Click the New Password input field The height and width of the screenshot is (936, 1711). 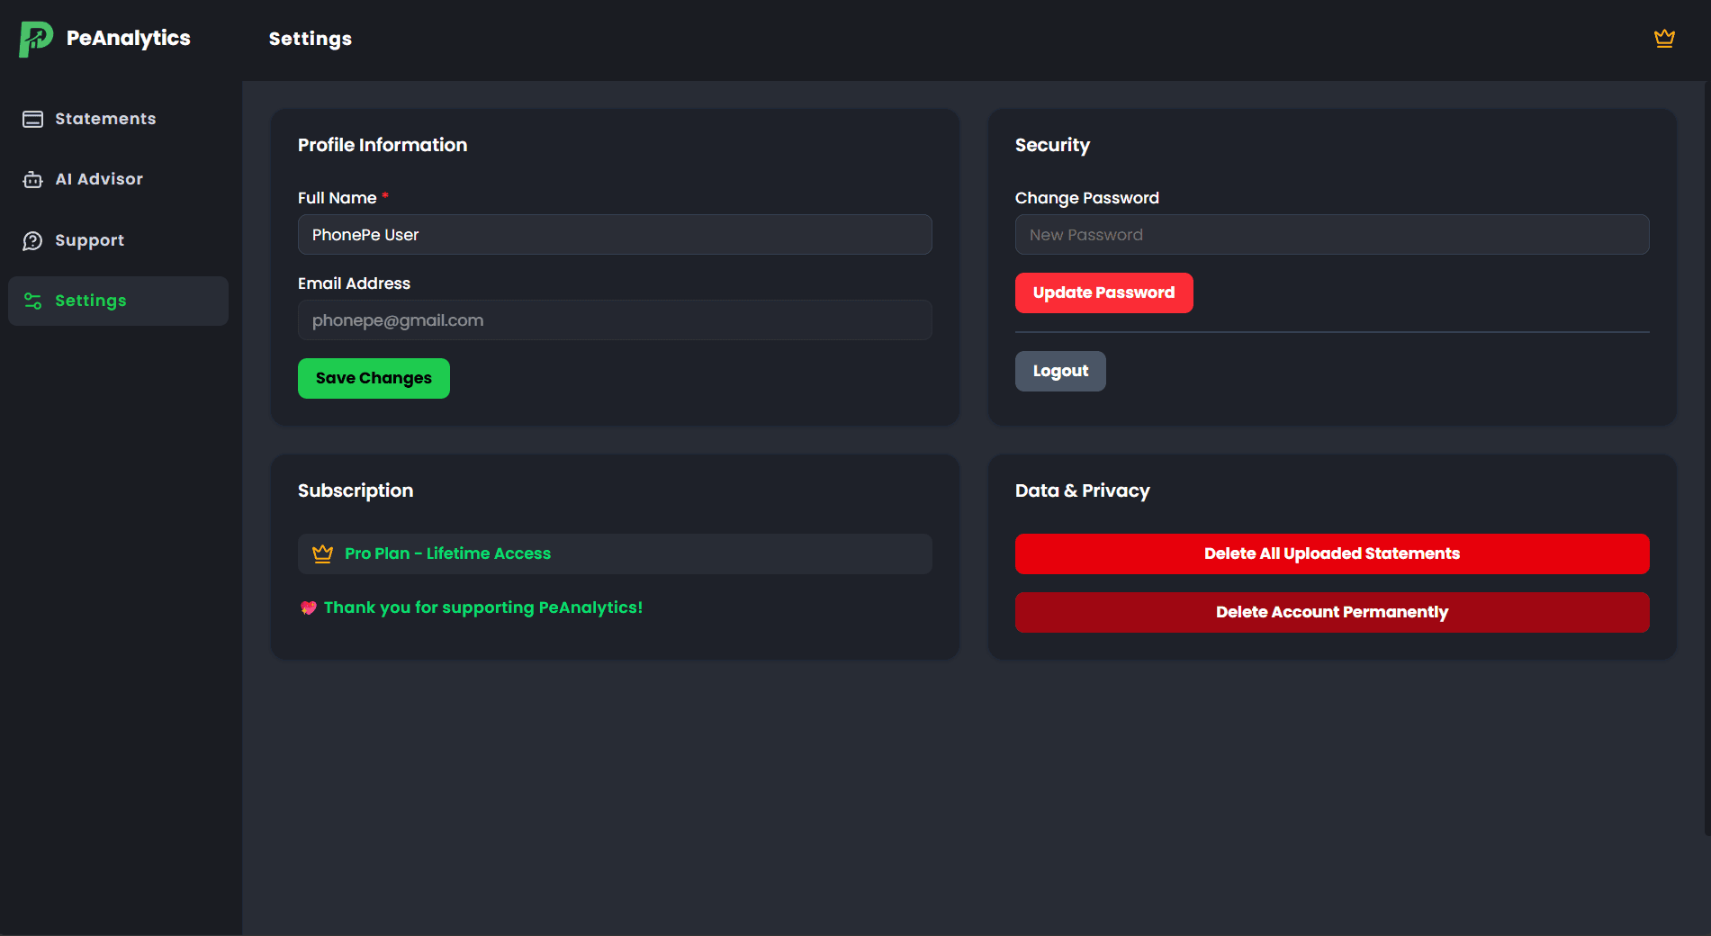click(x=1331, y=235)
